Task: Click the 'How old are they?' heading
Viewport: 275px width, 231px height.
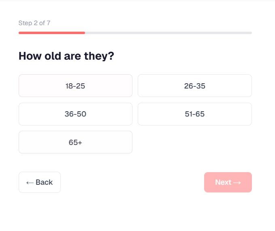Action: [x=66, y=56]
